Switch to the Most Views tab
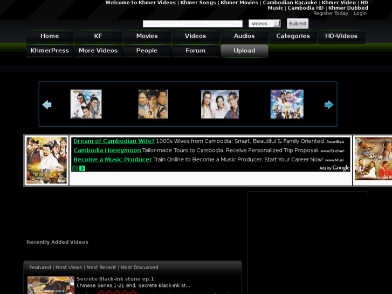Viewport: 392px width, 294px height. point(68,268)
